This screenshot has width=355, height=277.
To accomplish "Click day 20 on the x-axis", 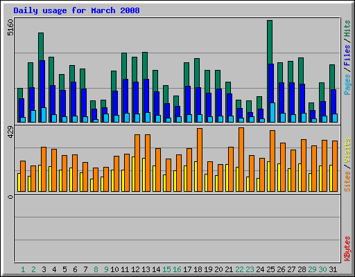I will click(218, 269).
